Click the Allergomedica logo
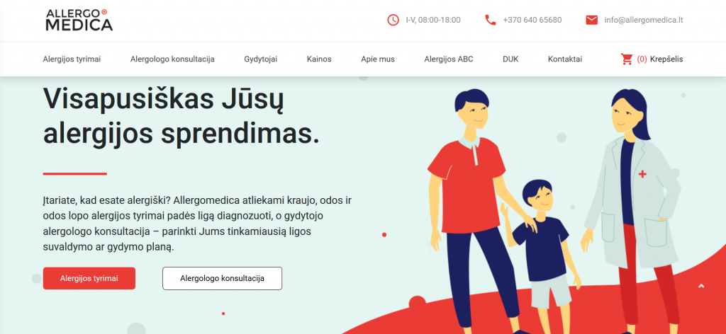The image size is (726, 334). pos(79,20)
